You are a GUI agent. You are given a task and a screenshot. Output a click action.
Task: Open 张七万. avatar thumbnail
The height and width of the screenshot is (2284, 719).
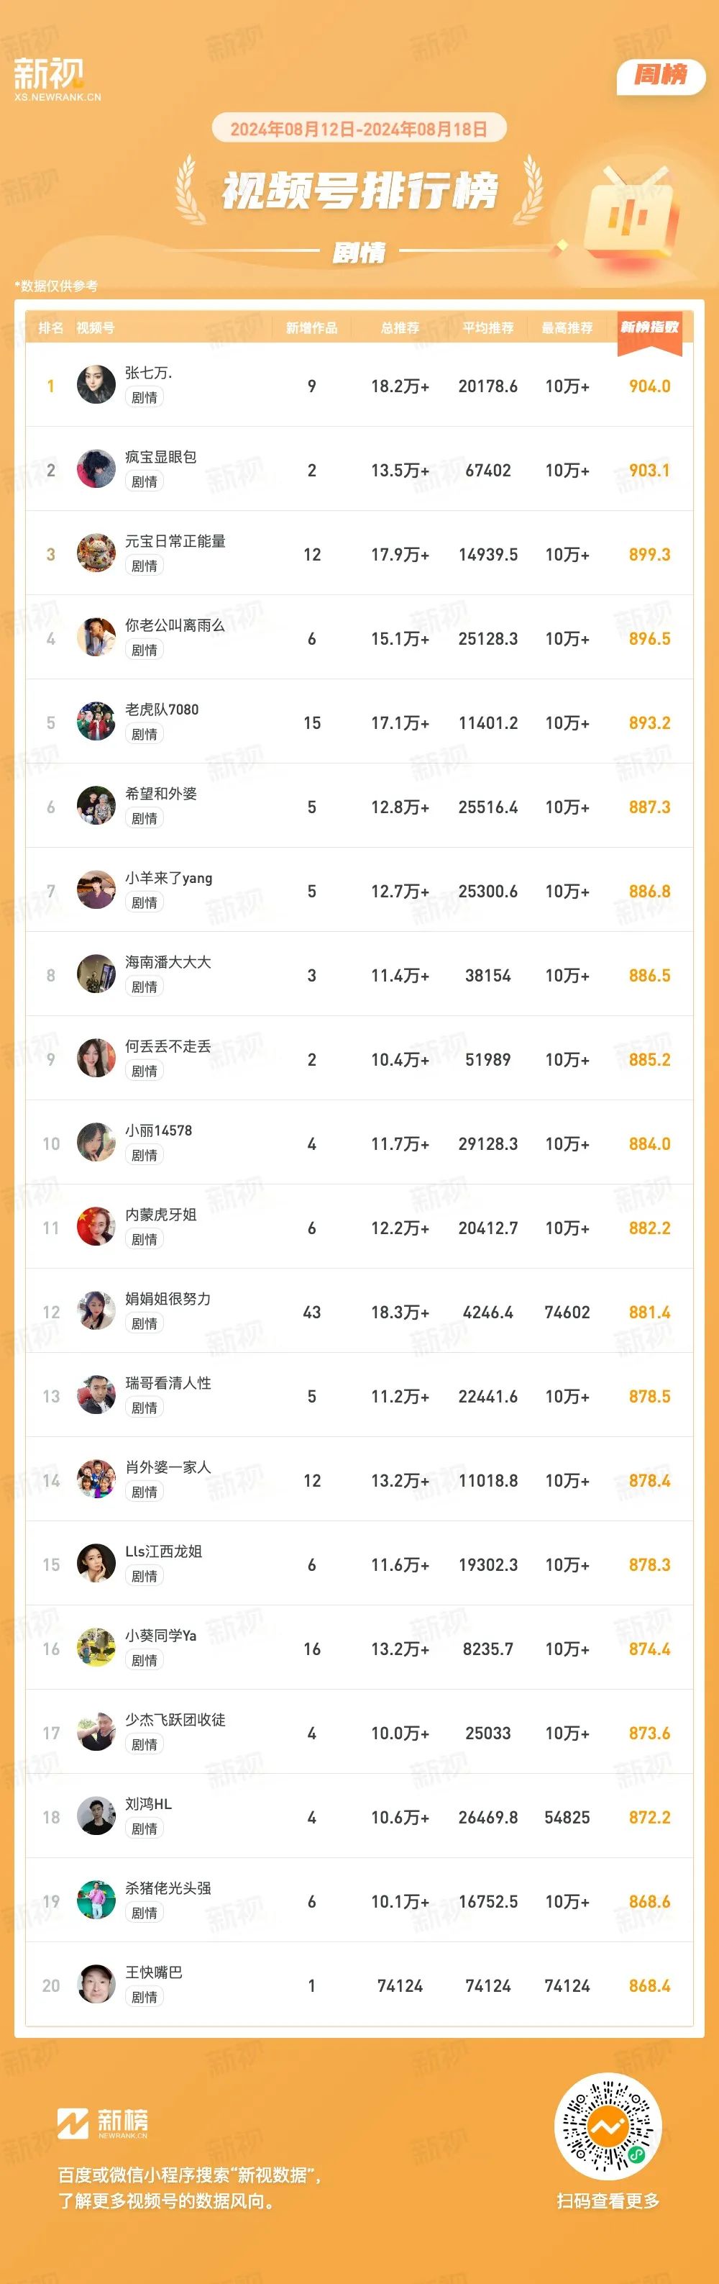96,385
